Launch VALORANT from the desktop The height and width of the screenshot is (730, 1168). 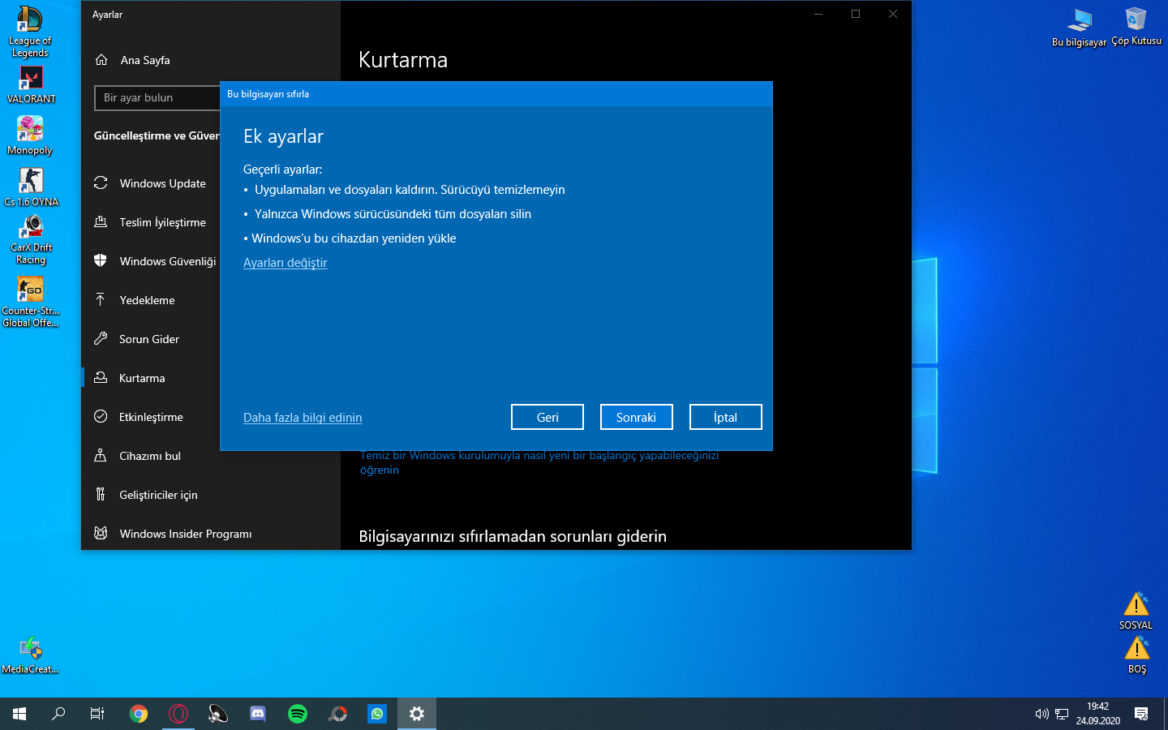(31, 85)
